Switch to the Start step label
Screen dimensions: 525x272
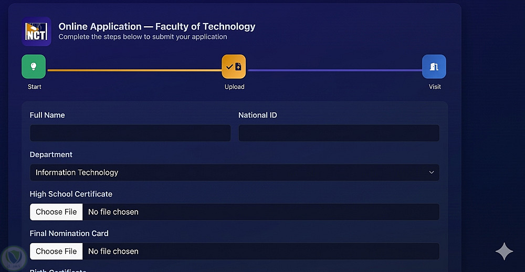(35, 87)
